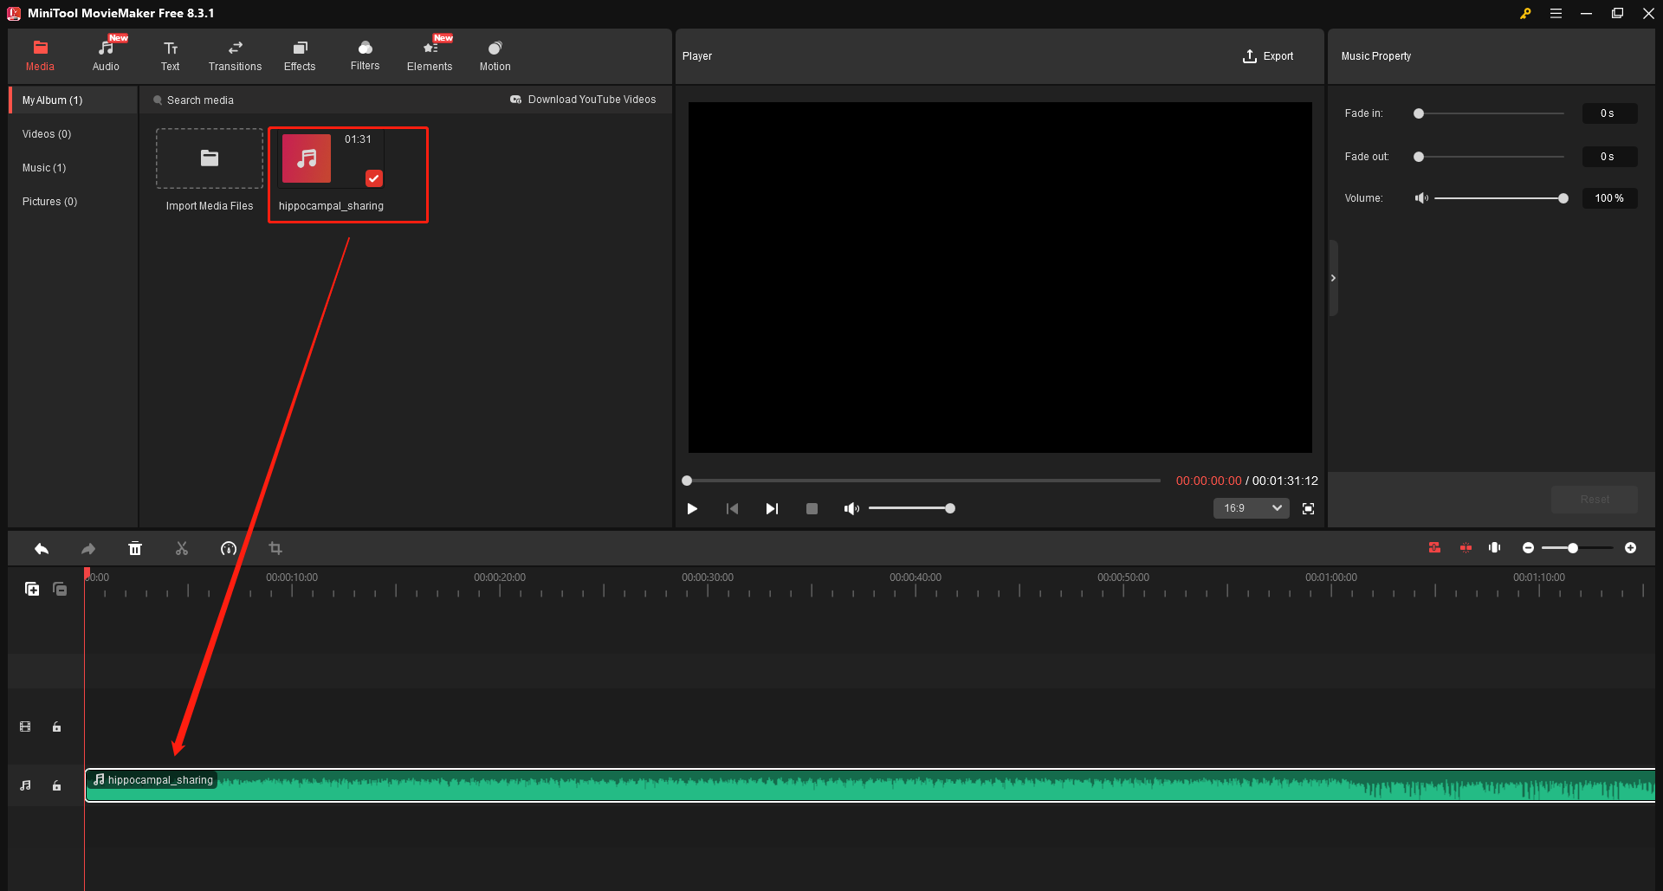Screen dimensions: 1663x891
Task: Zoom in timeline with plus icon
Action: coord(1630,548)
